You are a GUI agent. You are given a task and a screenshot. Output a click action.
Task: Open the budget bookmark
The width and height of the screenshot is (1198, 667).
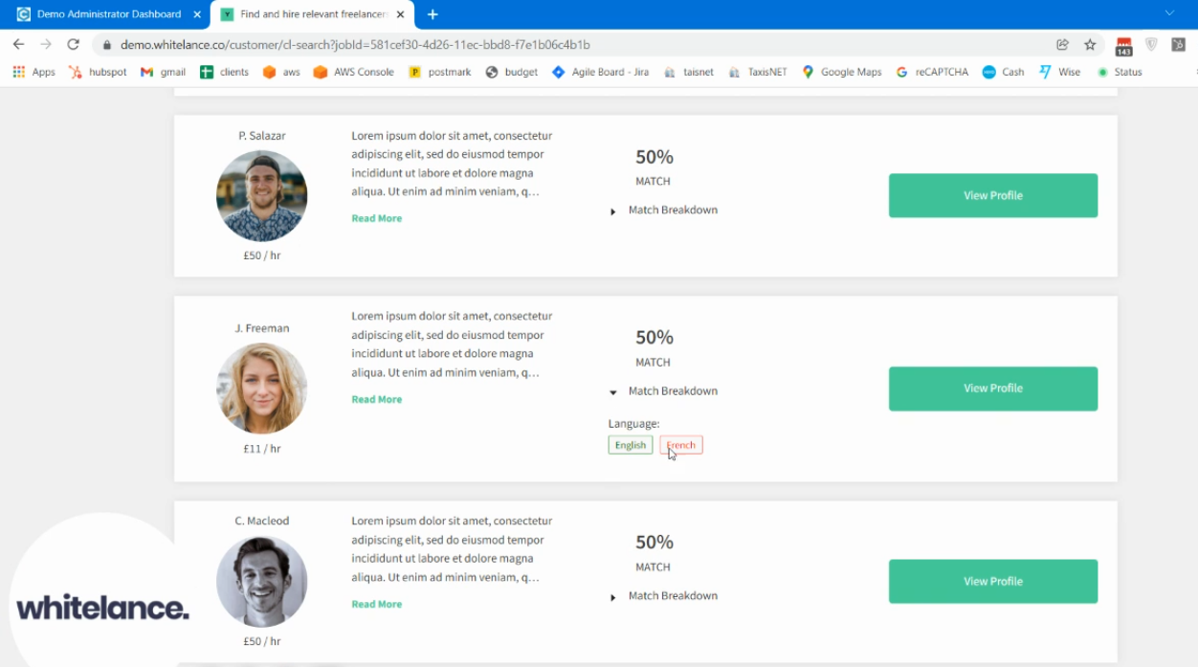(x=512, y=72)
